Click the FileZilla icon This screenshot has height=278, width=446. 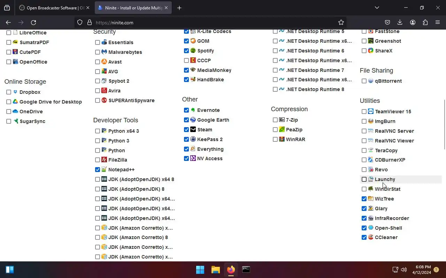click(x=104, y=160)
